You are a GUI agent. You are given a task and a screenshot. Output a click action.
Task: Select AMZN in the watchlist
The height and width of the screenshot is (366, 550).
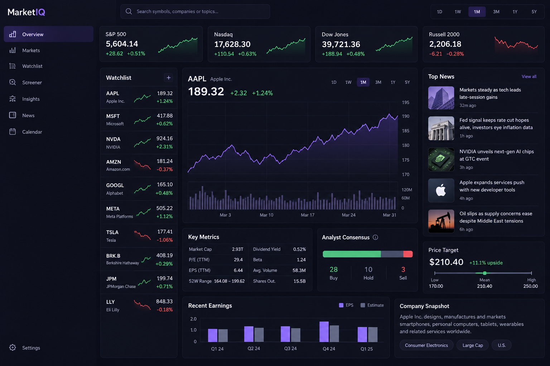(x=139, y=165)
